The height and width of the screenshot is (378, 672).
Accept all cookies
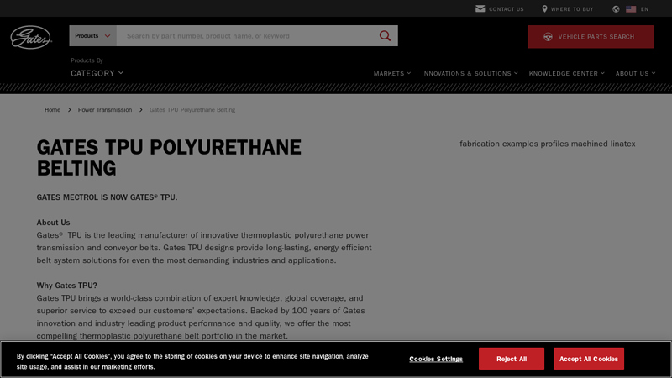point(589,359)
